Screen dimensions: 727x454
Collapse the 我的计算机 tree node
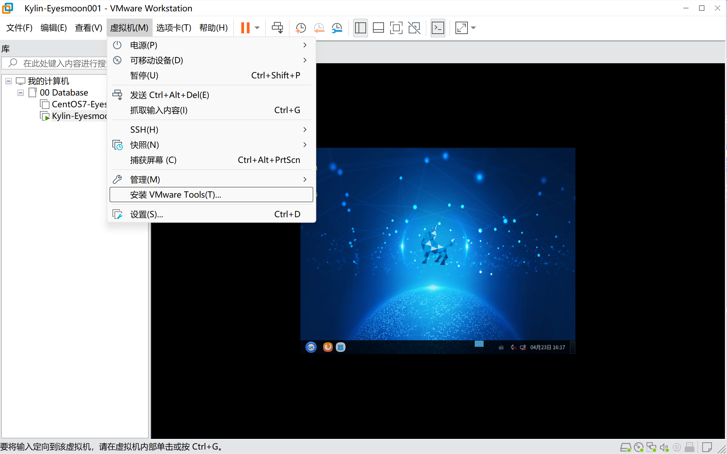point(9,81)
